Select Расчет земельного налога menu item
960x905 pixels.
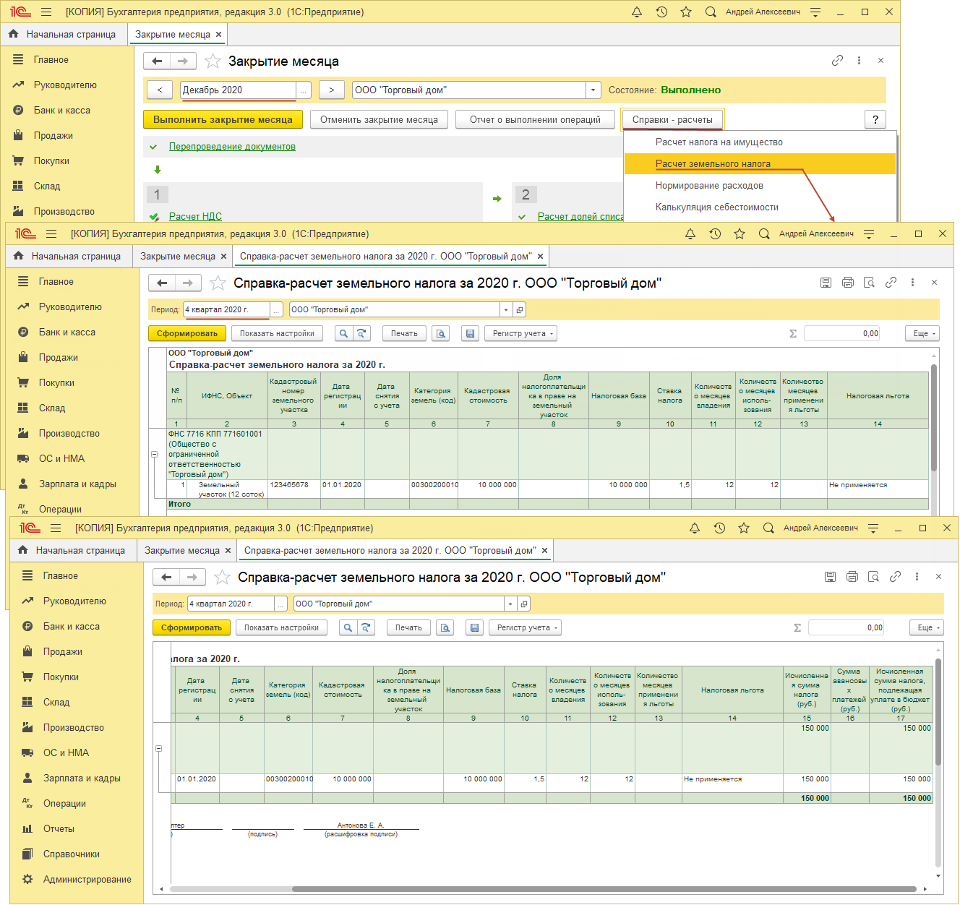coord(760,163)
